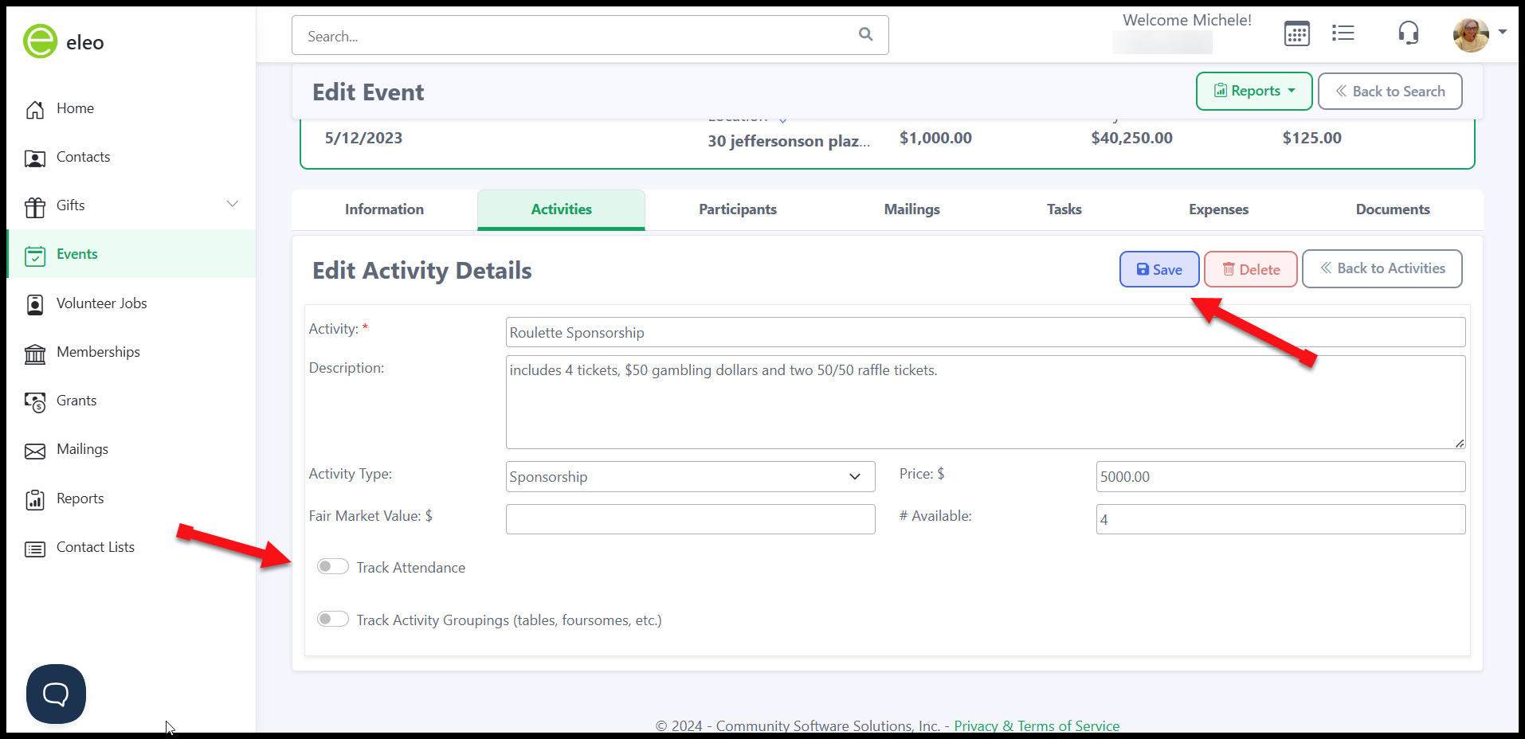Viewport: 1525px width, 739px height.
Task: Toggle Track Attendance switch
Action: [332, 566]
